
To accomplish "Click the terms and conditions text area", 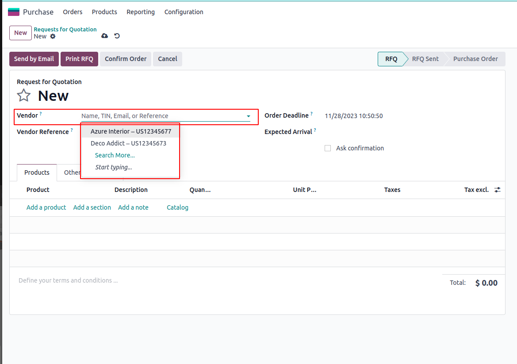I will (x=68, y=280).
